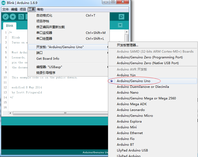
Task: Open the 项目 menu
Action: pos(23,9)
